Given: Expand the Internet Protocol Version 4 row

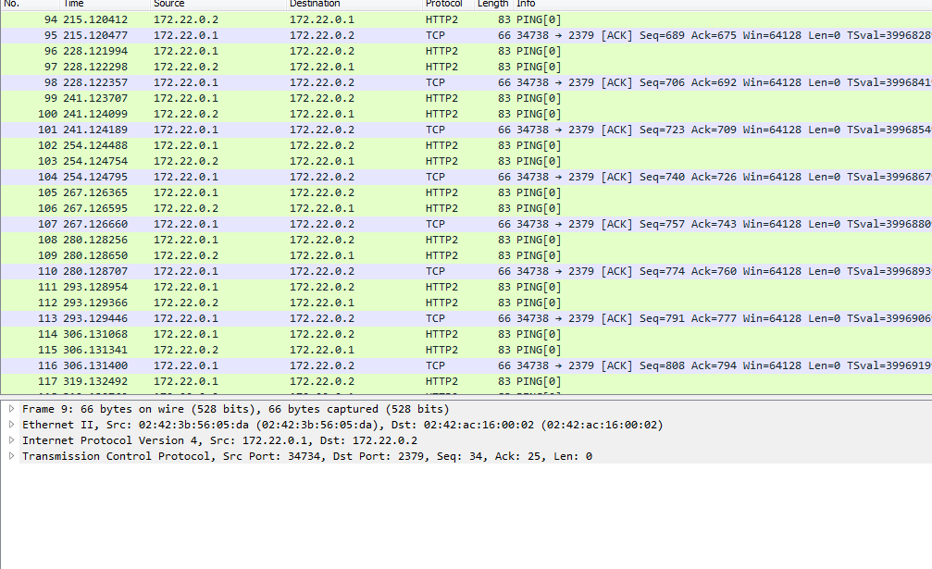Looking at the screenshot, I should [11, 440].
